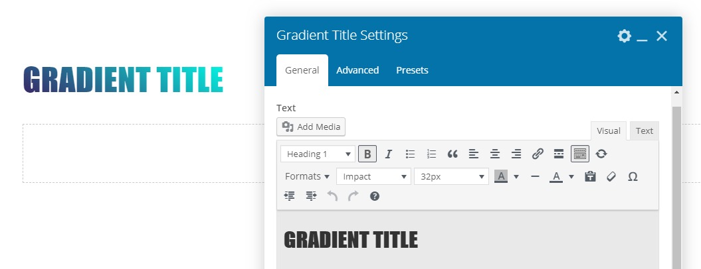The image size is (701, 269).
Task: Click the insert link icon
Action: pyautogui.click(x=538, y=154)
